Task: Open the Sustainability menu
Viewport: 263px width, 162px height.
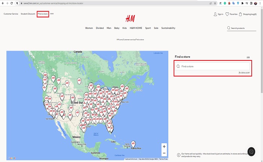Action: tap(168, 28)
